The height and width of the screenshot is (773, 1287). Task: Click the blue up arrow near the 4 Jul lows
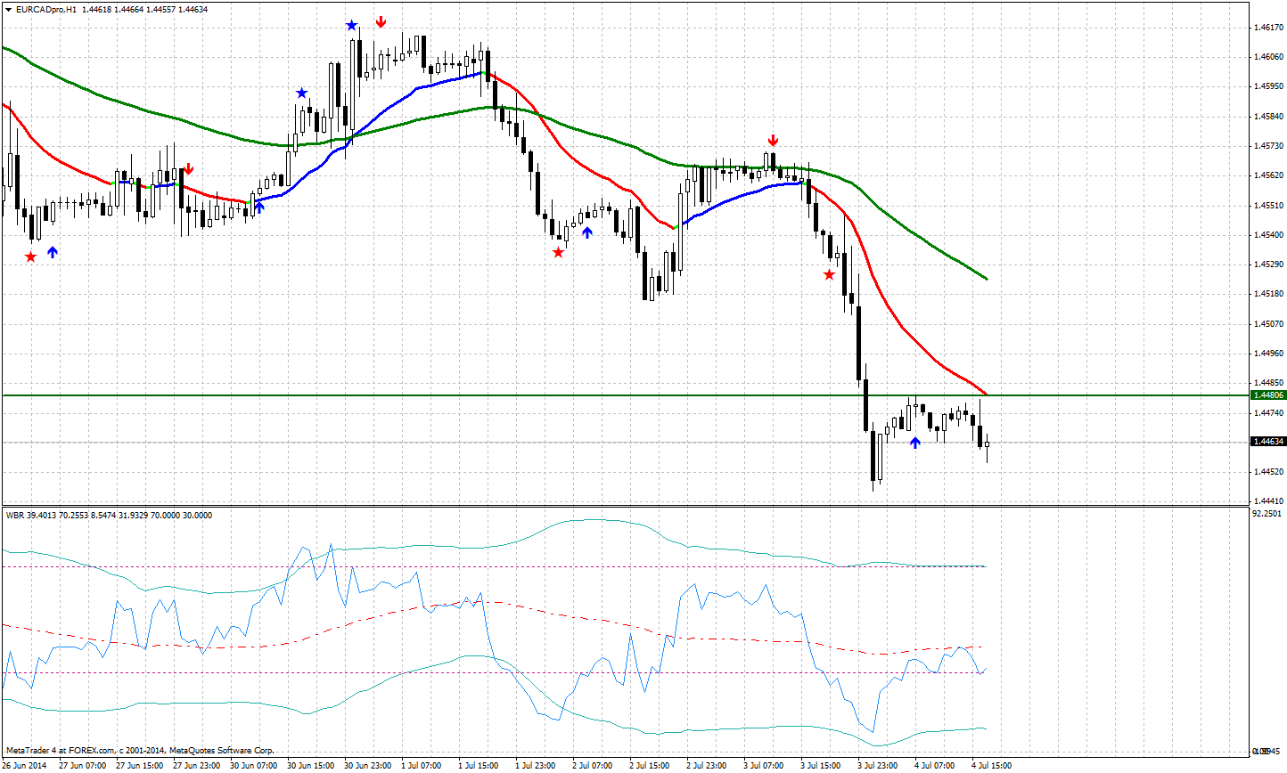coord(914,442)
